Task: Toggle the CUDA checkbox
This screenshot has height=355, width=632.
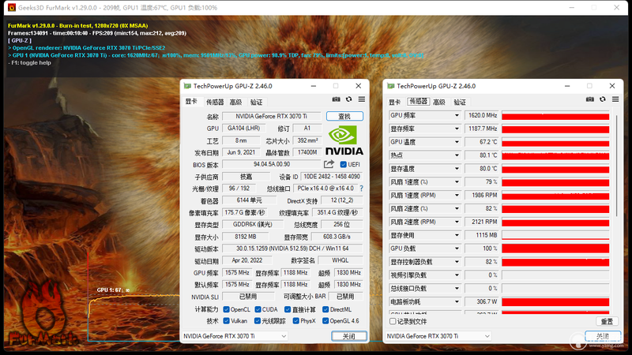Action: coord(258,309)
